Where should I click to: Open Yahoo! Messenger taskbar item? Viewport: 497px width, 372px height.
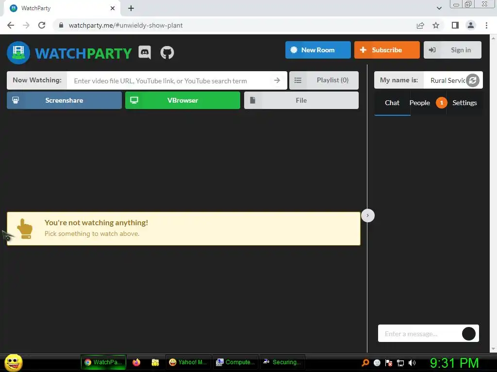pyautogui.click(x=188, y=362)
